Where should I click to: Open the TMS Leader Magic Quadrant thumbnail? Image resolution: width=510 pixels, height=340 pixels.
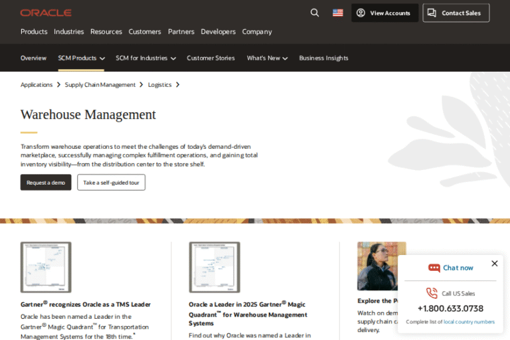coord(46,267)
